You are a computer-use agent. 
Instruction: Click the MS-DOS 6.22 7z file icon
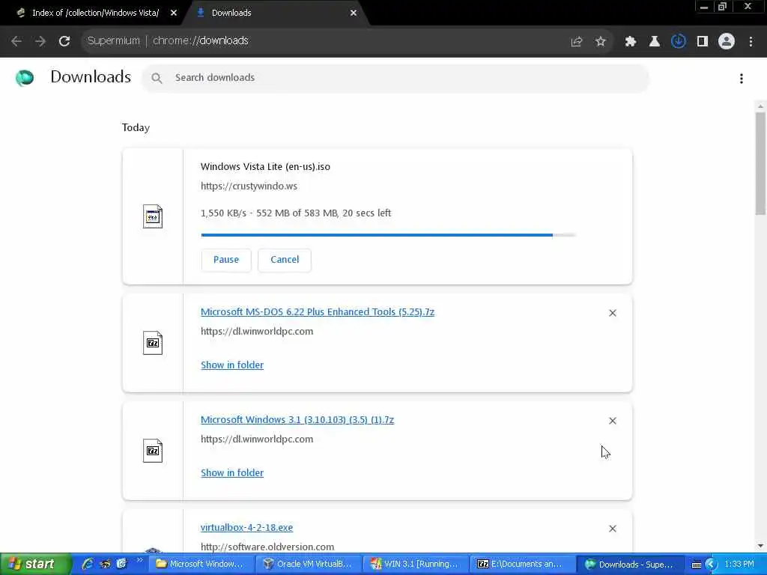coord(153,343)
